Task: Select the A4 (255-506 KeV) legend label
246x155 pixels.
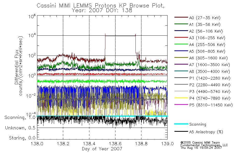Action: [x=207, y=45]
